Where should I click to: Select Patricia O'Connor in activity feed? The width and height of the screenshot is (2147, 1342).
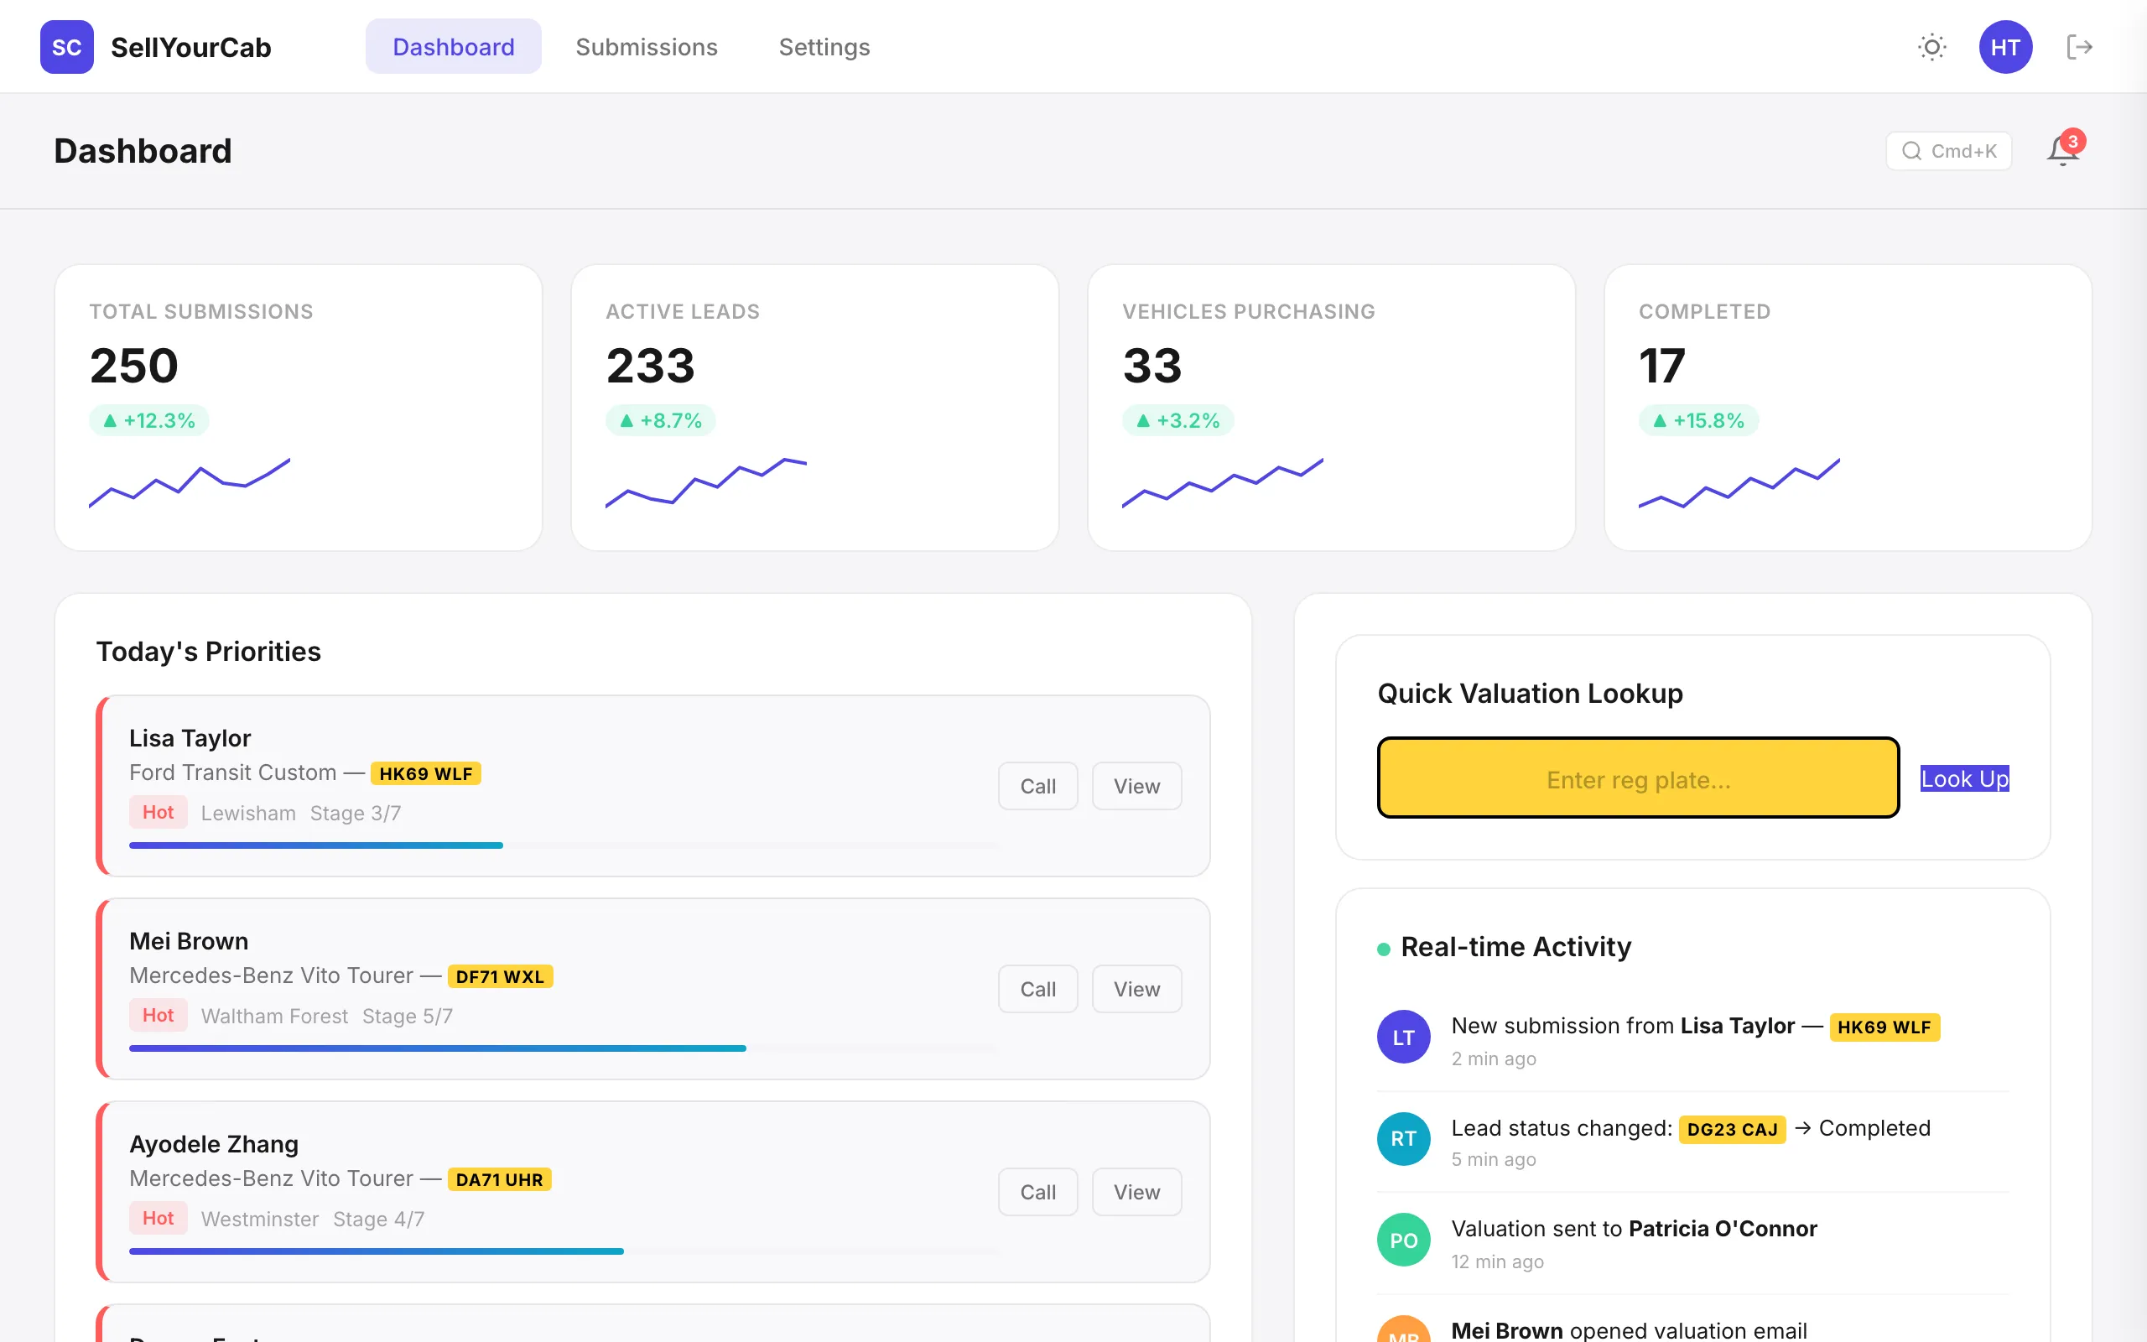pos(1722,1229)
